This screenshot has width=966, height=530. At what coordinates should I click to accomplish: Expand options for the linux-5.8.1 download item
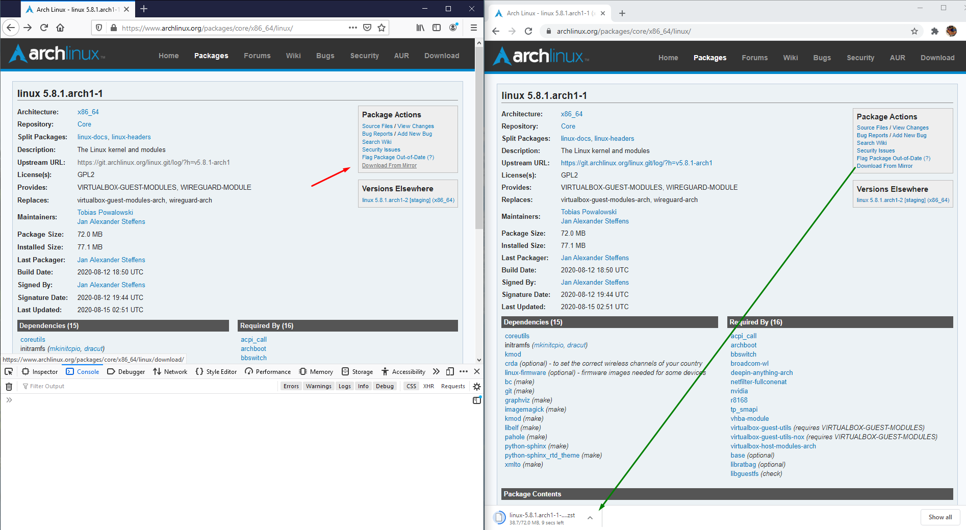point(590,518)
